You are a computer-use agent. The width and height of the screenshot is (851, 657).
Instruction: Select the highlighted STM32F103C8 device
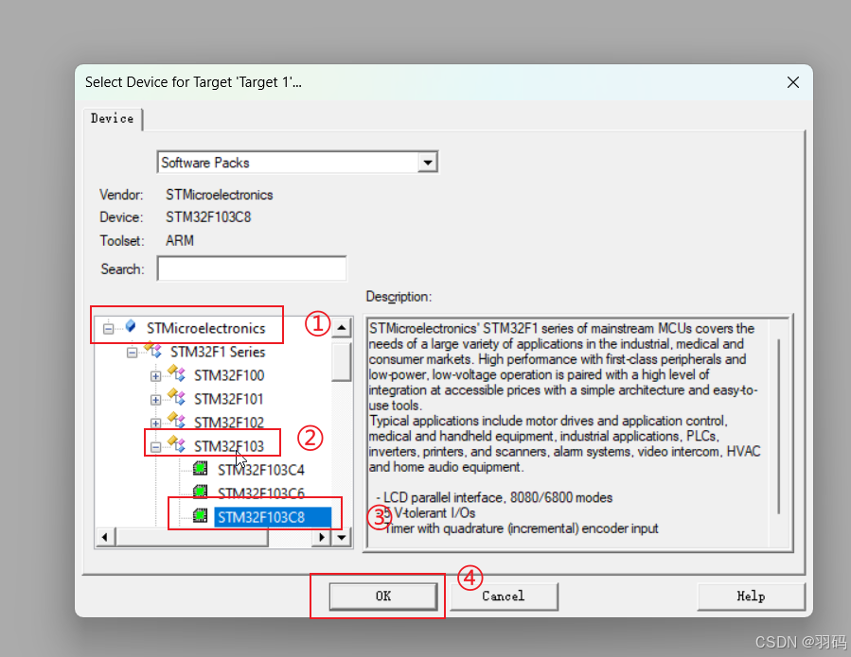[x=273, y=518]
